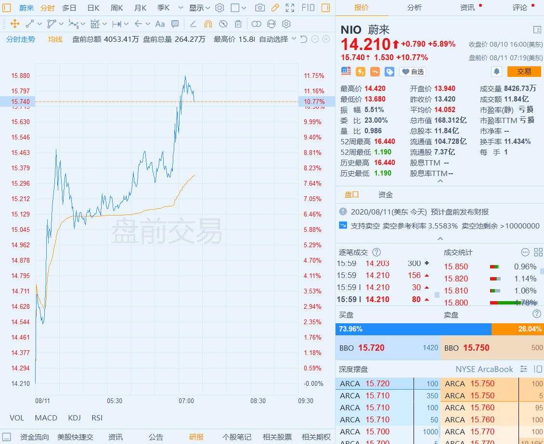544x444 pixels.
Task: Click the orange 交易 trade button
Action: pyautogui.click(x=524, y=72)
